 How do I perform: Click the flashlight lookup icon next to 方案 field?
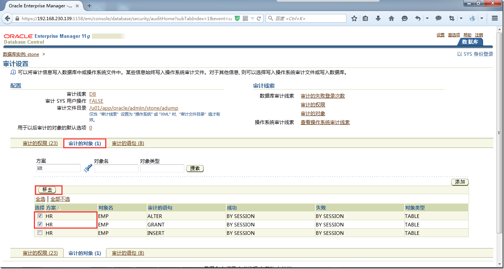click(88, 168)
